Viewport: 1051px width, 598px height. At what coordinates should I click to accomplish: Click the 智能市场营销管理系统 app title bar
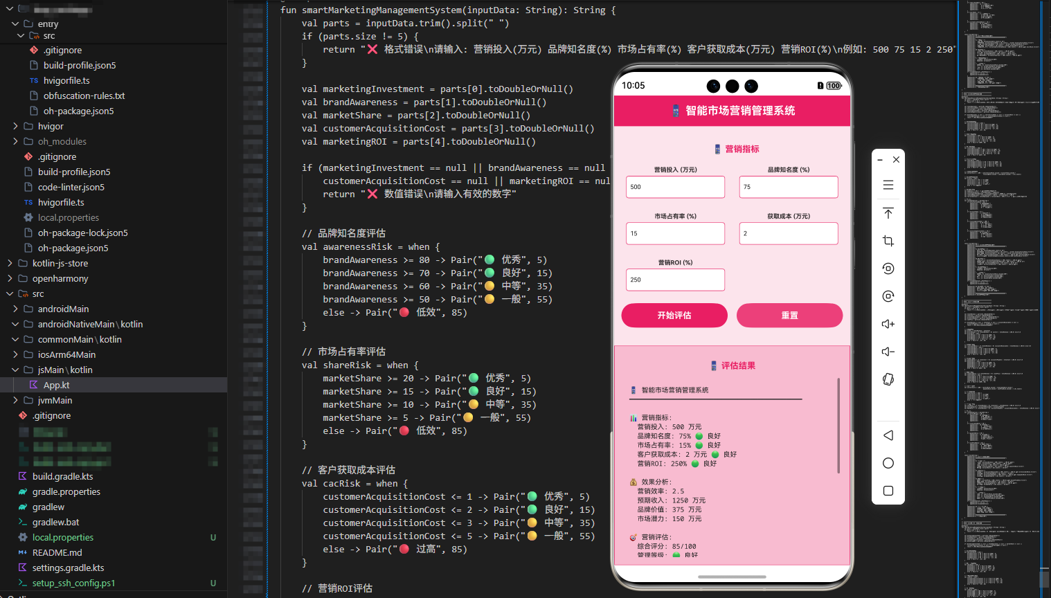[733, 111]
